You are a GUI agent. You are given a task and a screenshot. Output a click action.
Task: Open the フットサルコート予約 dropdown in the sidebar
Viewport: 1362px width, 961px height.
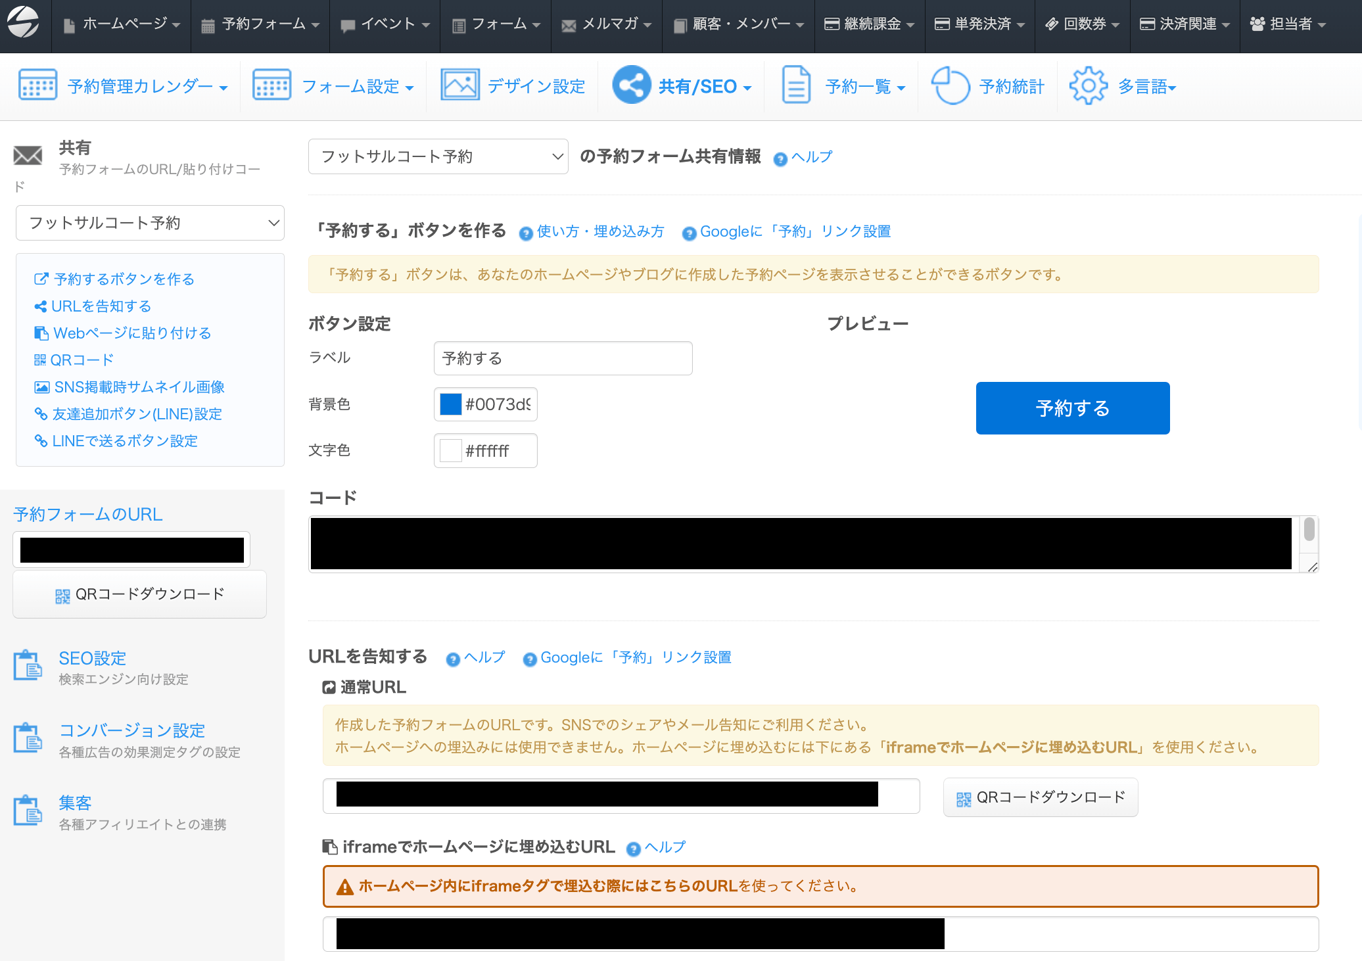click(x=150, y=223)
